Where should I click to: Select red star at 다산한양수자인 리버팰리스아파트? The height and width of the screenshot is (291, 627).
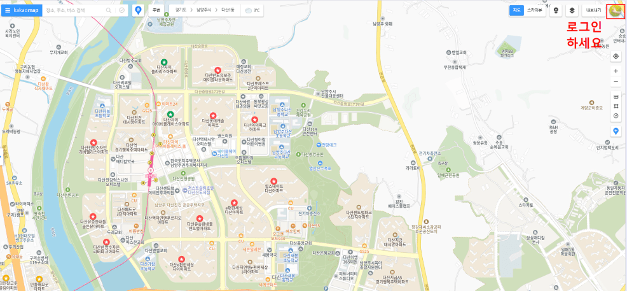coord(93,142)
